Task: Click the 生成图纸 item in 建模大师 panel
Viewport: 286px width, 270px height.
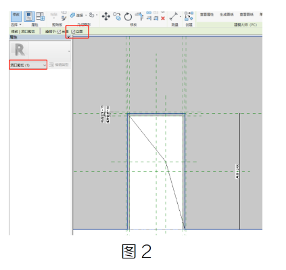Action: click(x=227, y=14)
